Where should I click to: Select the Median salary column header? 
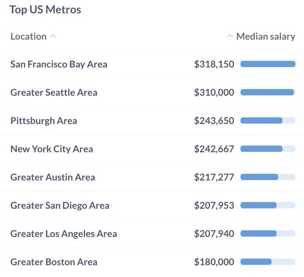click(x=266, y=36)
